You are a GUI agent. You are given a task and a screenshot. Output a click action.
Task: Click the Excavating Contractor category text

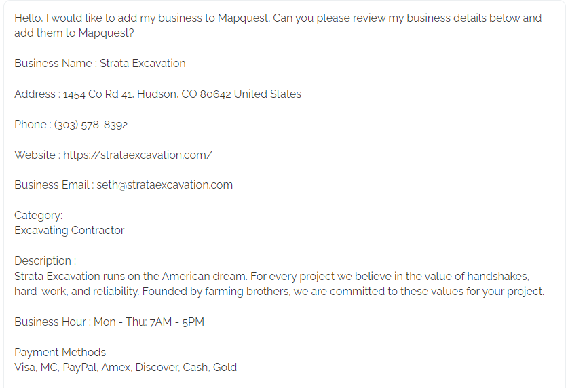coord(69,231)
